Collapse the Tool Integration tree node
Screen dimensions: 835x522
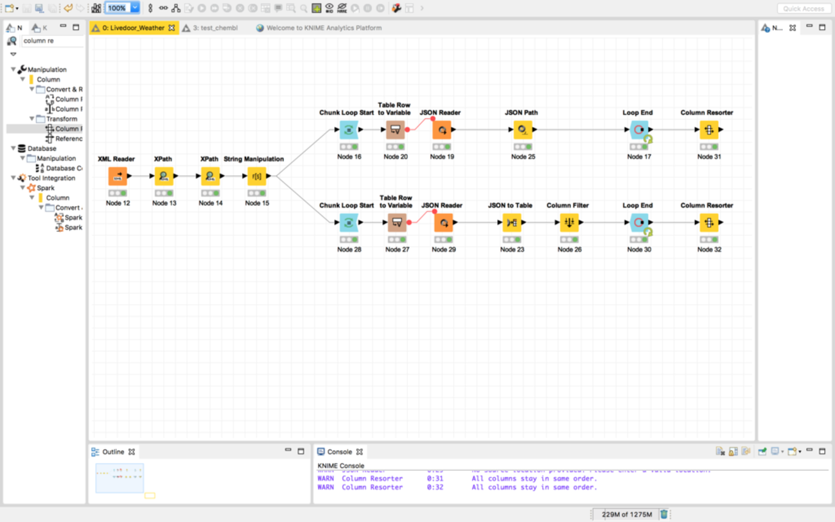point(13,178)
